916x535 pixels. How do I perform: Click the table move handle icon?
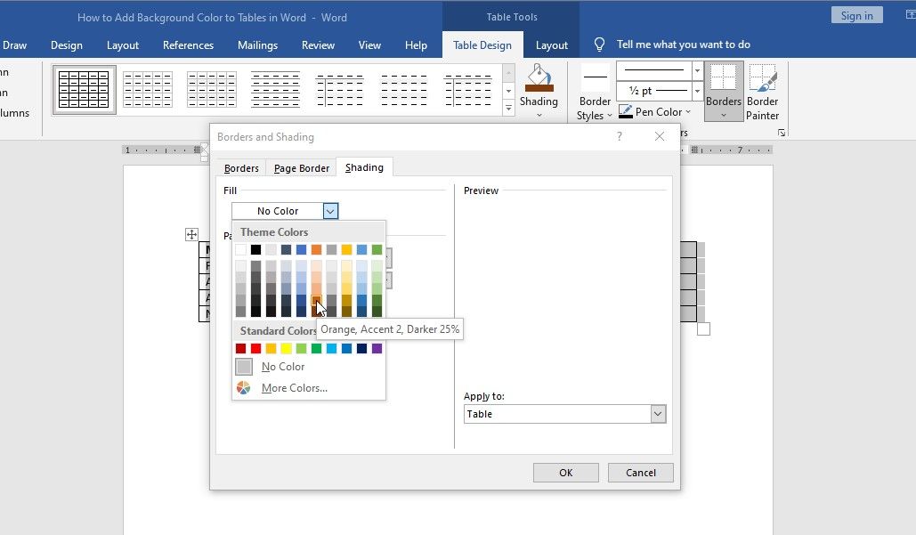point(191,234)
